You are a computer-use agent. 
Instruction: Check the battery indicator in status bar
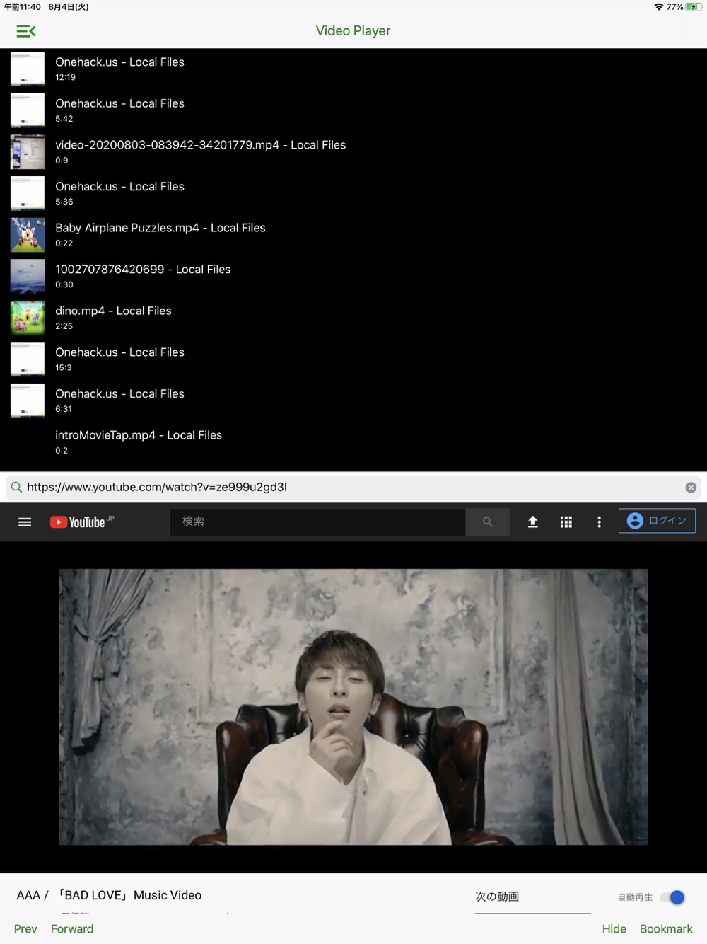click(694, 7)
